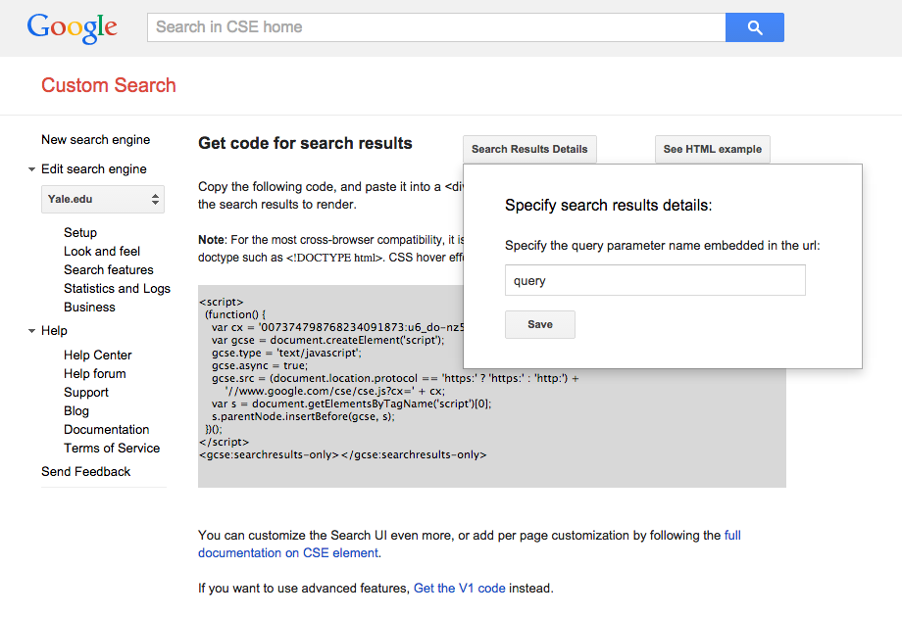The height and width of the screenshot is (617, 902).
Task: Click the blue search magnifier button
Action: [754, 27]
